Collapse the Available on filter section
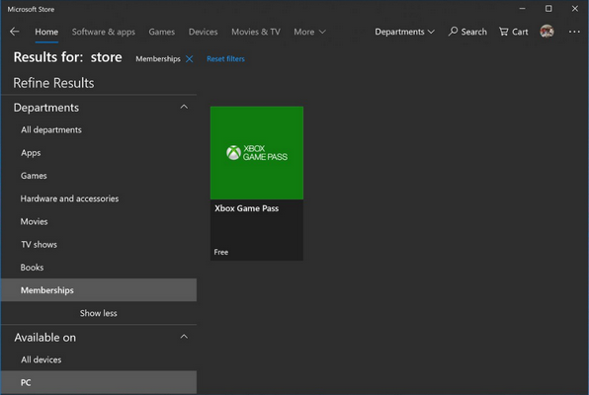The image size is (589, 395). click(x=184, y=337)
